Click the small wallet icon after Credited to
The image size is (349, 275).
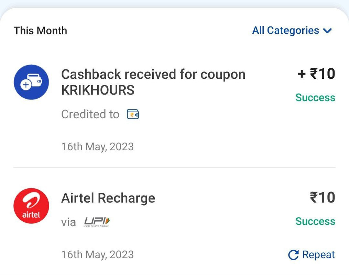coord(133,114)
